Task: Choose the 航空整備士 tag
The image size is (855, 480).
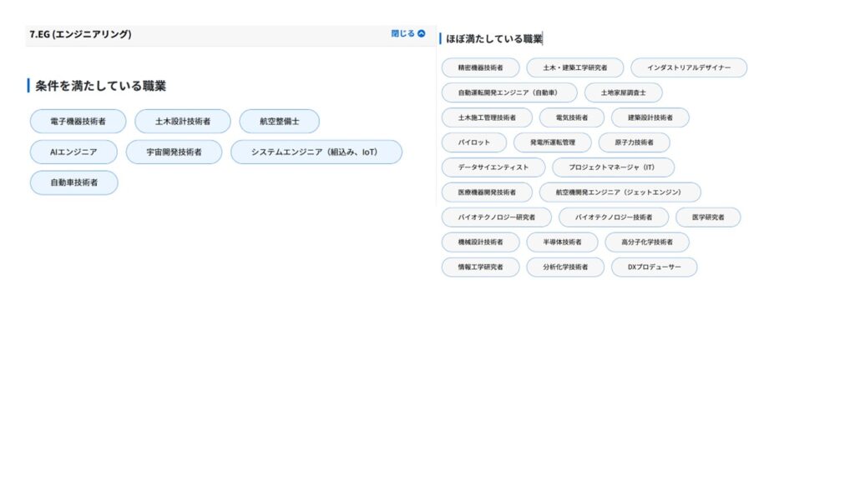Action: tap(279, 122)
